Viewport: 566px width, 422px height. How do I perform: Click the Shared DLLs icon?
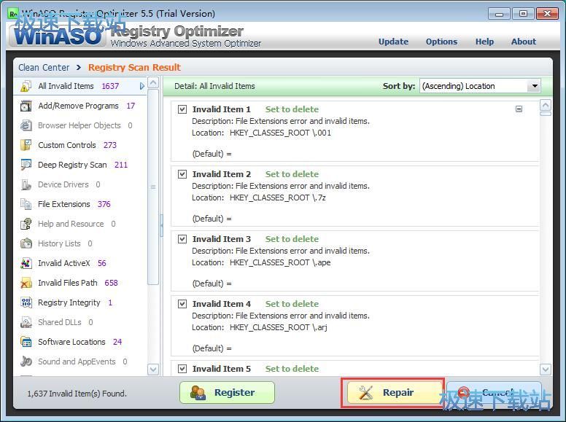[x=26, y=322]
